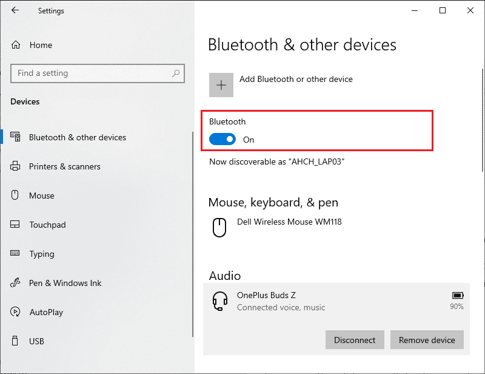
Task: Click the OnePlus Buds Z headset icon
Action: pyautogui.click(x=220, y=301)
